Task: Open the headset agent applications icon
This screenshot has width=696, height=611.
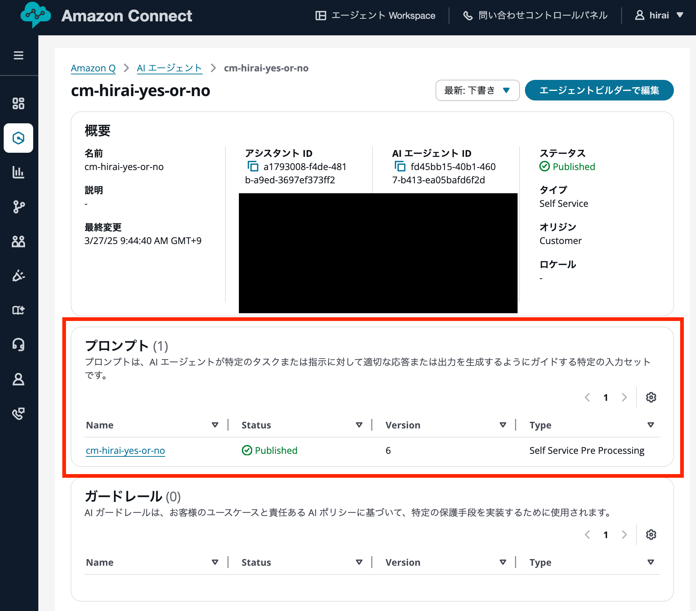Action: pyautogui.click(x=18, y=345)
